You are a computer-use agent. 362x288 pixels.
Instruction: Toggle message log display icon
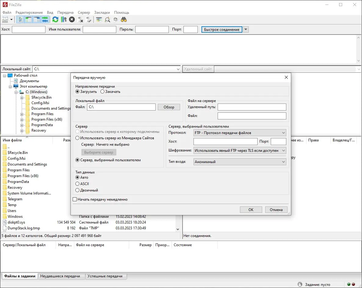point(20,20)
